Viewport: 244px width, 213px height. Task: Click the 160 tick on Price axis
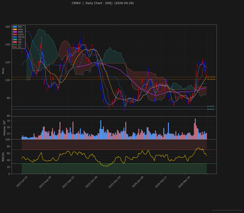point(8,27)
